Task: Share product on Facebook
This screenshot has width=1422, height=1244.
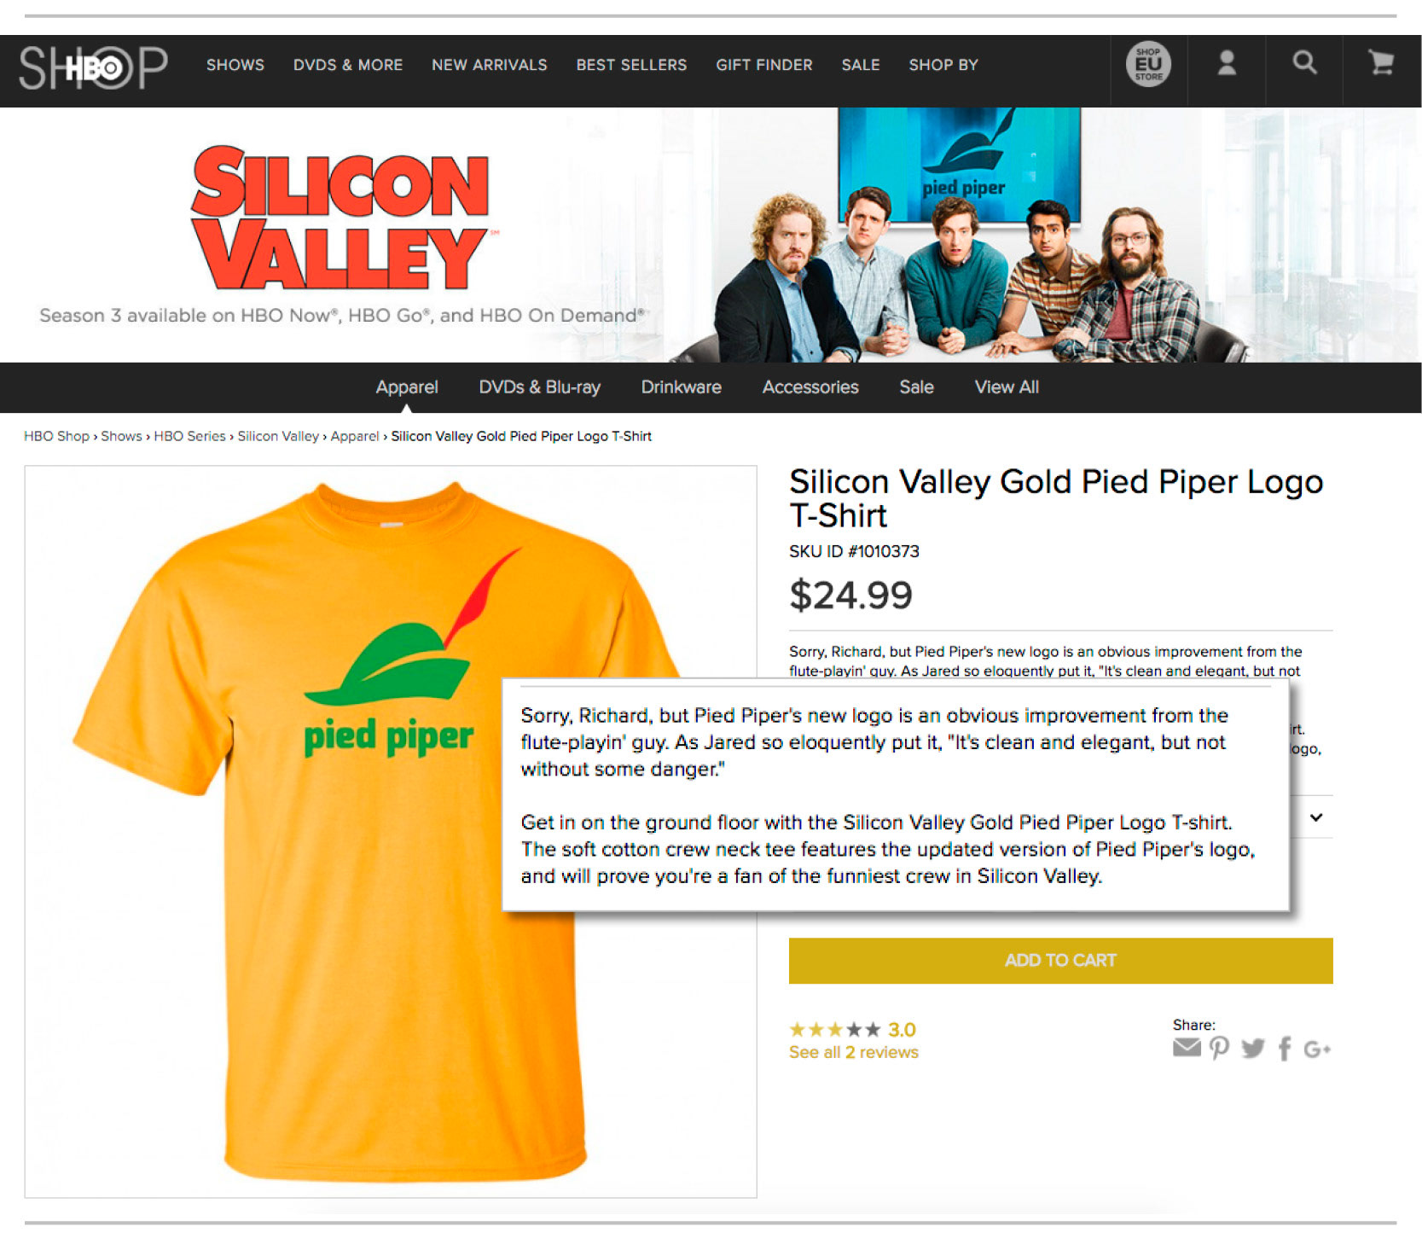Action: click(x=1285, y=1049)
